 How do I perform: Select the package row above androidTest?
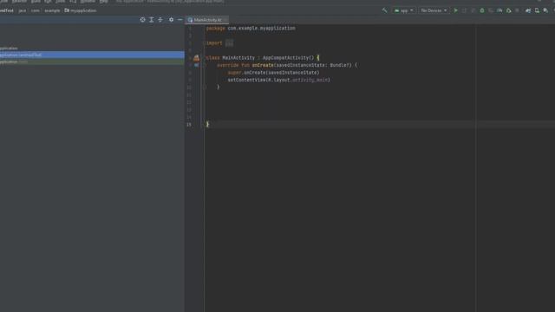click(92, 49)
